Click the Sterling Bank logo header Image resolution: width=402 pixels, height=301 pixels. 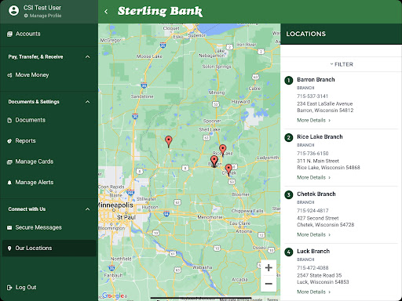coord(160,12)
